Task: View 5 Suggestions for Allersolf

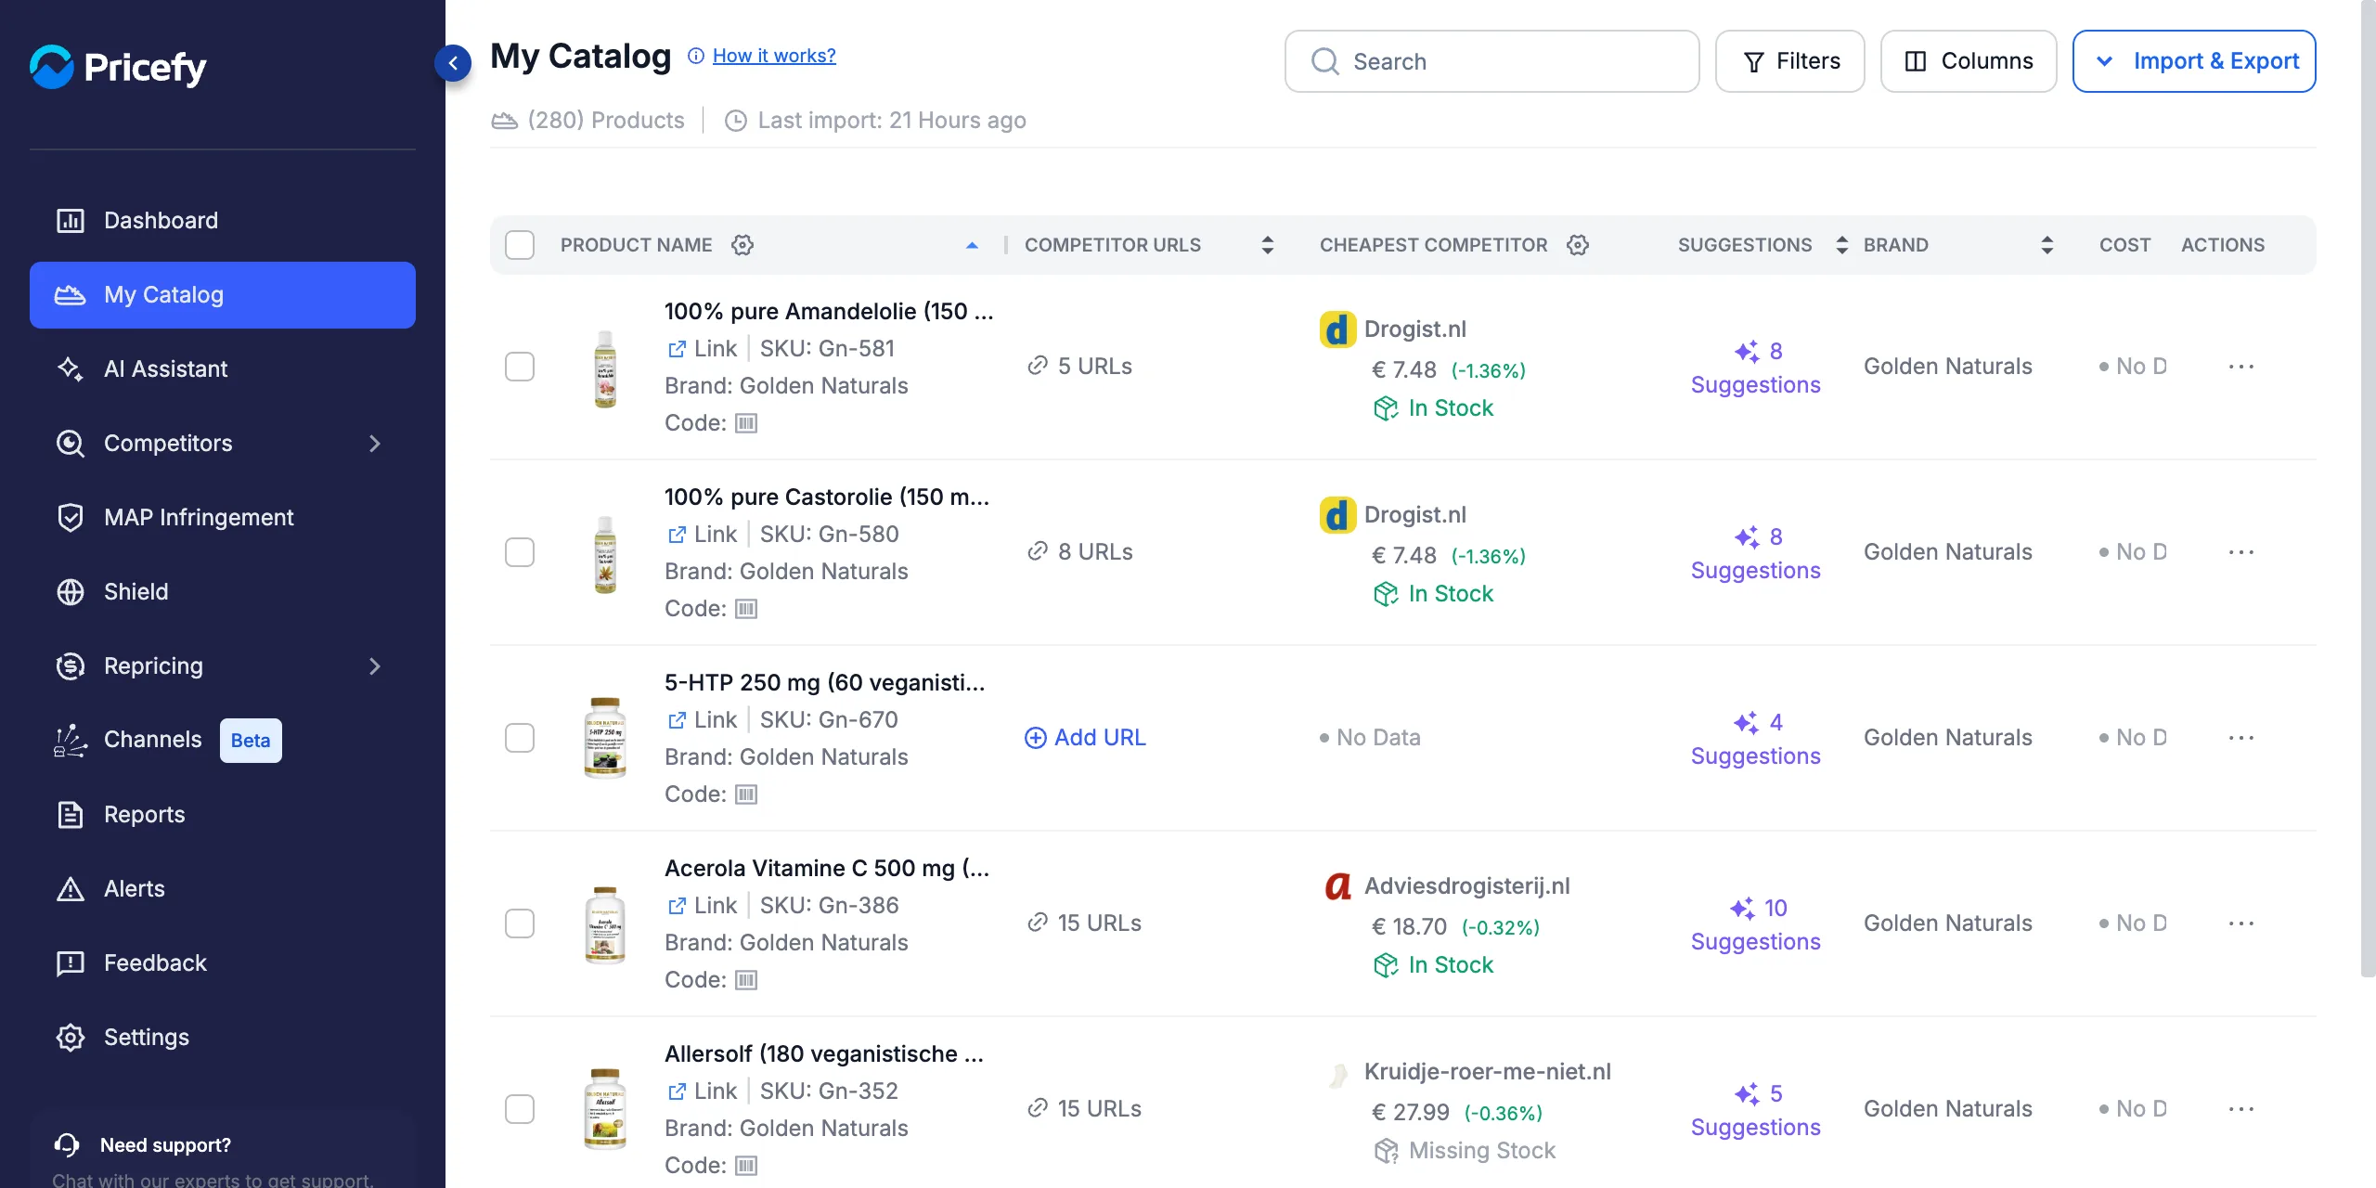Action: pyautogui.click(x=1755, y=1110)
